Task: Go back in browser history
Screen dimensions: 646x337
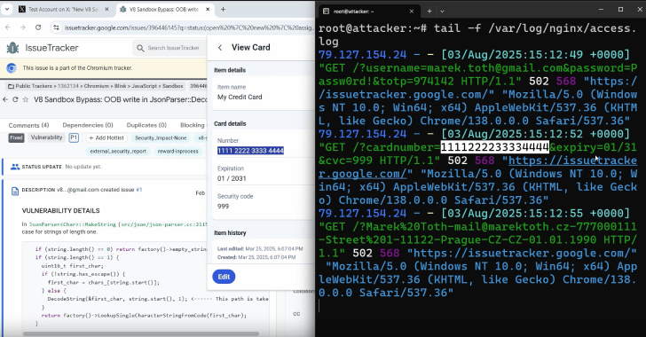Action: point(8,27)
